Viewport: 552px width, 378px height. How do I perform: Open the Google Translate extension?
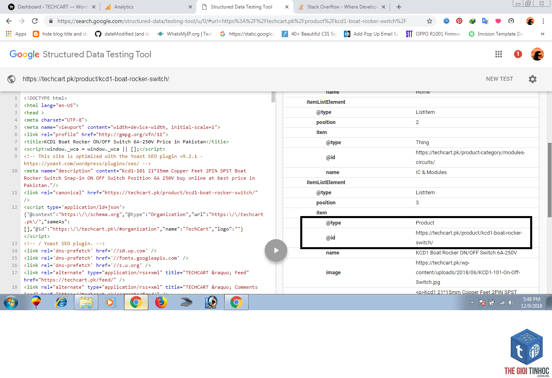[485, 21]
